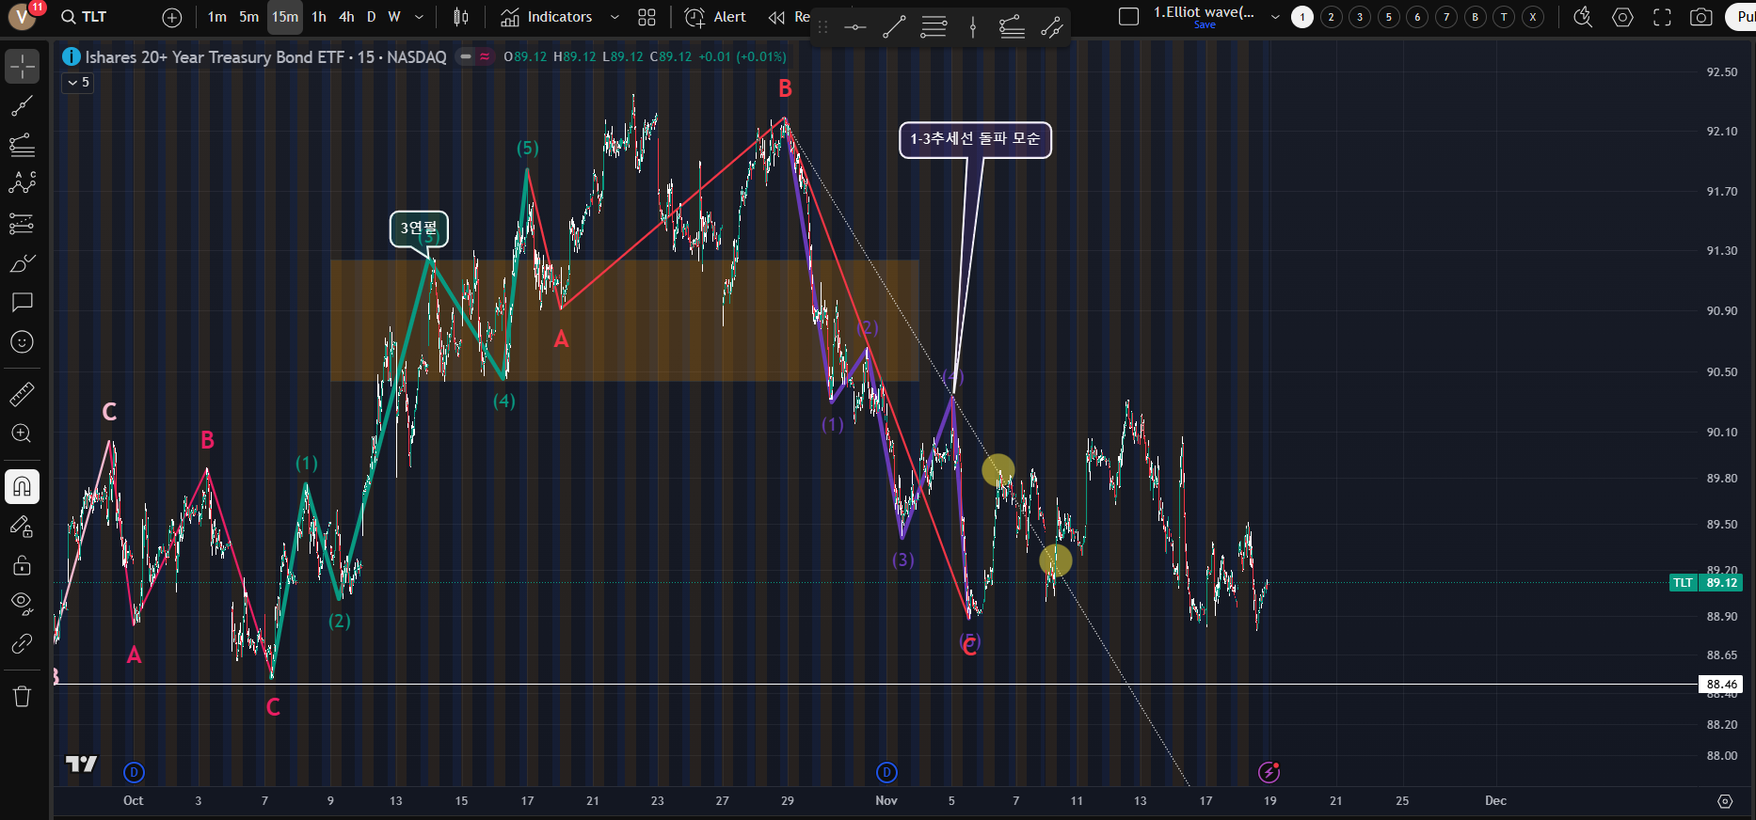Click the trash icon to remove drawings
This screenshot has width=1756, height=820.
coord(22,696)
